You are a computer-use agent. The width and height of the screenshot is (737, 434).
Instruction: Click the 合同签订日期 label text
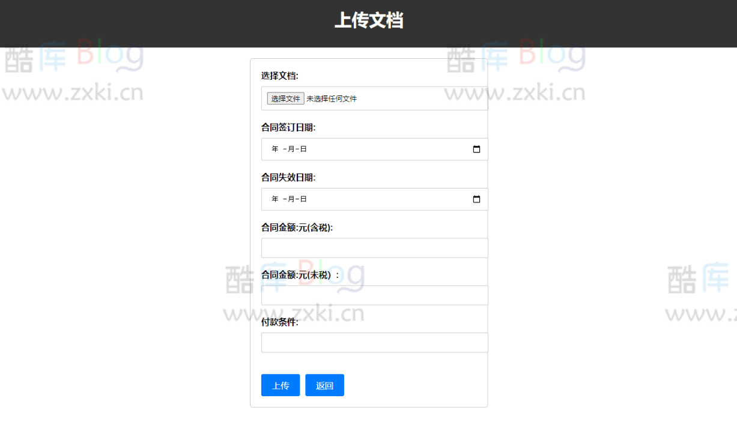(x=286, y=127)
